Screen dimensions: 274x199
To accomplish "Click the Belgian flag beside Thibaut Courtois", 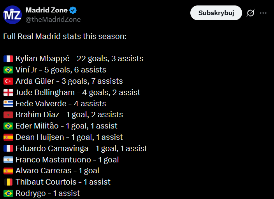I will (x=8, y=182).
